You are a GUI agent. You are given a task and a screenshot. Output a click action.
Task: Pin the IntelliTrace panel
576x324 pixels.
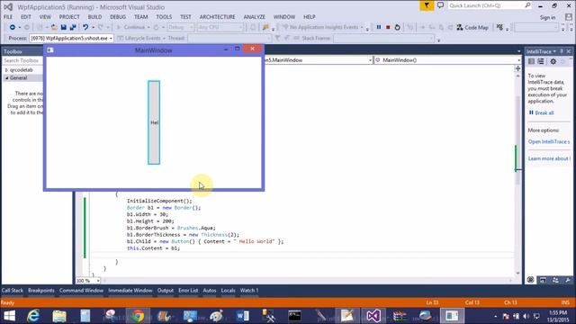click(562, 51)
